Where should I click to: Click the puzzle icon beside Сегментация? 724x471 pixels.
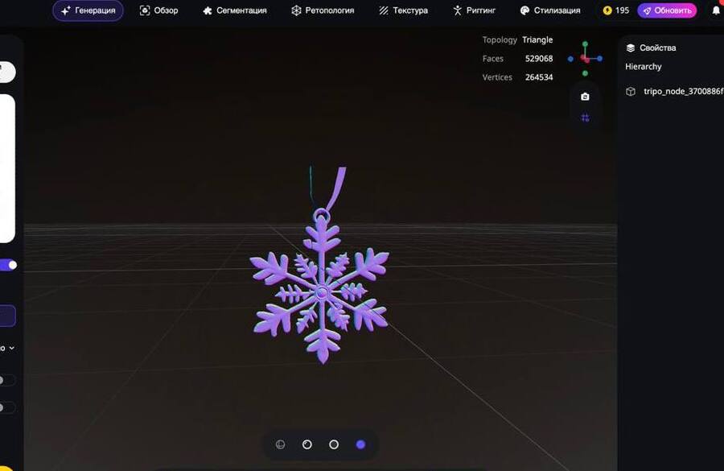click(x=208, y=10)
